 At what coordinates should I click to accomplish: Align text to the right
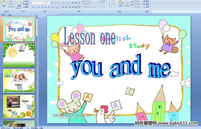(69, 7)
